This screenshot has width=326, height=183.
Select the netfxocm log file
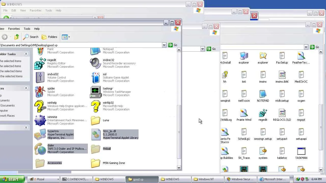tap(244, 96)
